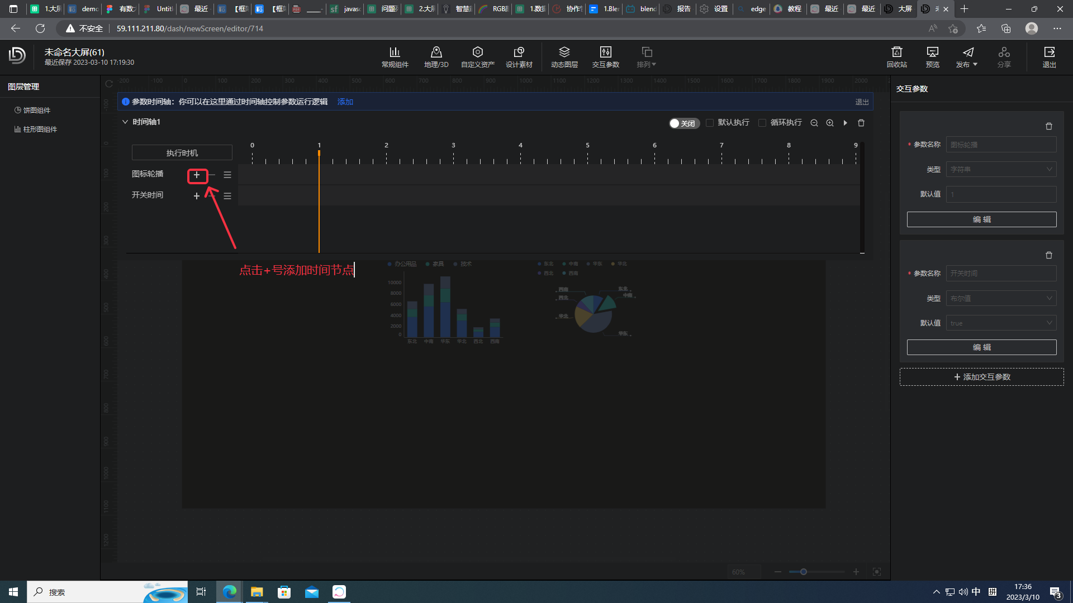Click canvas zoom 60% field
Image resolution: width=1073 pixels, height=603 pixels.
[744, 572]
